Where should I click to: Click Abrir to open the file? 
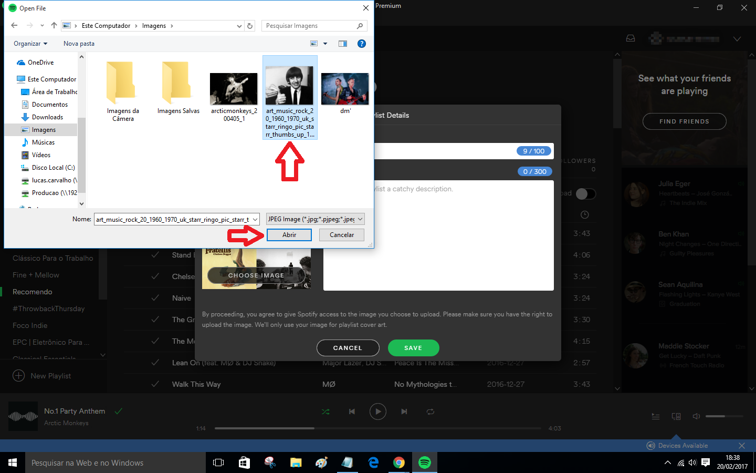pyautogui.click(x=289, y=235)
